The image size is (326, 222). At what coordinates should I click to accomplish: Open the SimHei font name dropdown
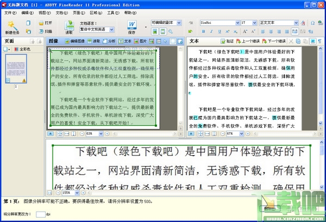point(237,23)
